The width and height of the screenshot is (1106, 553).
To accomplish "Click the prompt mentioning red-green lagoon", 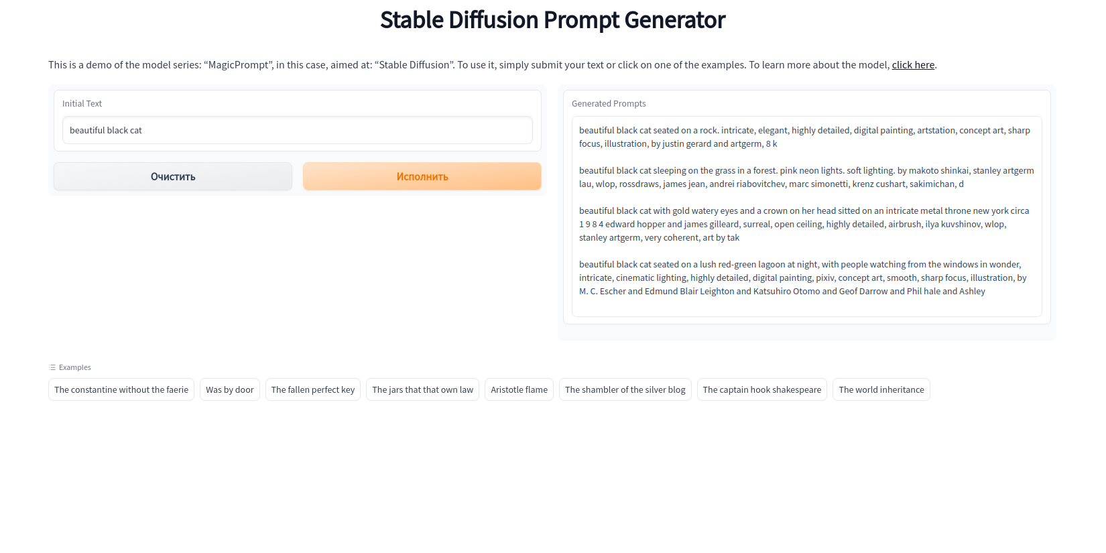I will [x=804, y=278].
